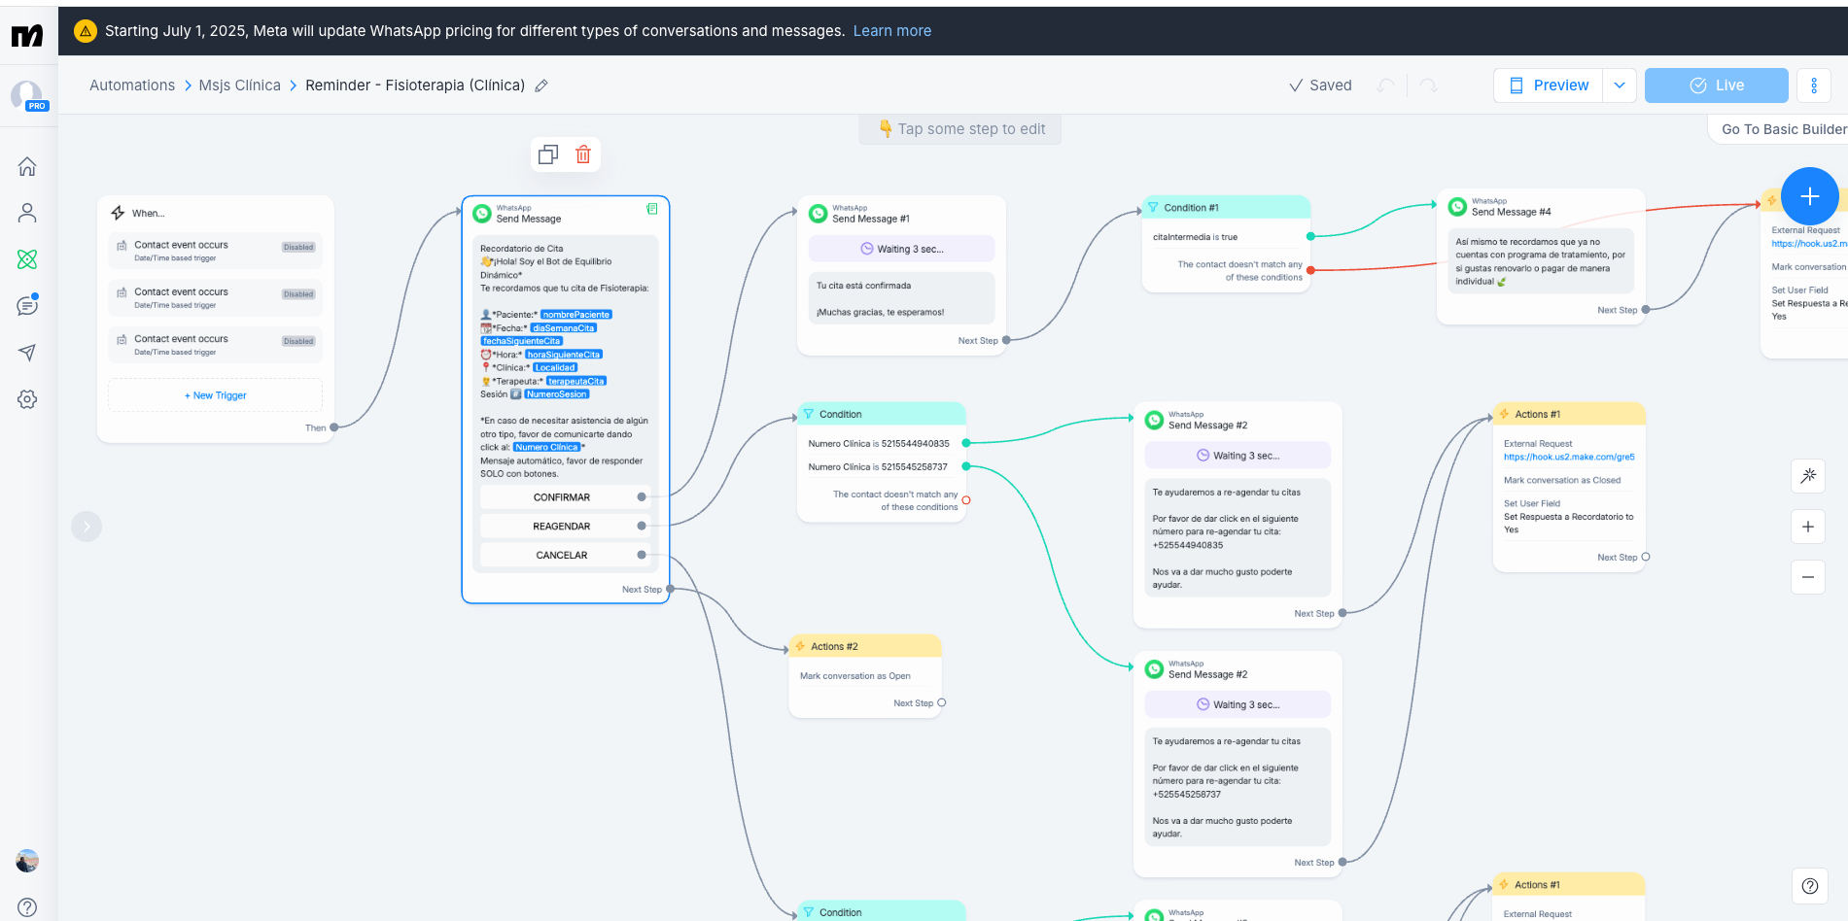Select the CONFIRMAR button in message
The width and height of the screenshot is (1848, 921).
[x=562, y=497]
